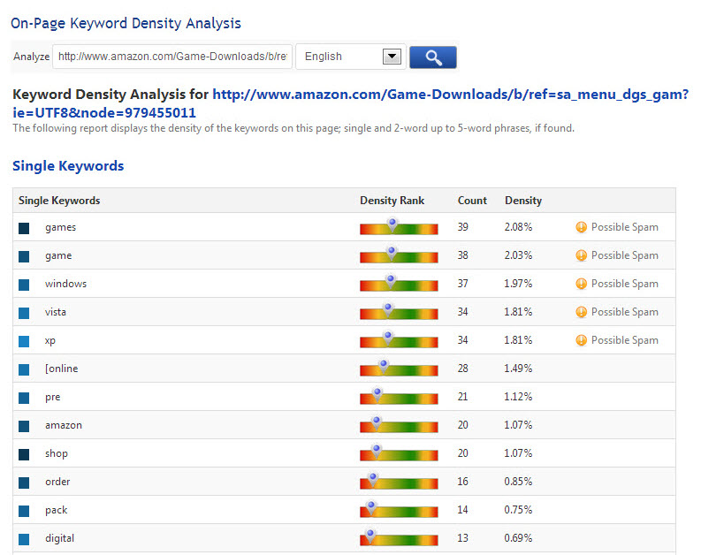The width and height of the screenshot is (724, 555).
Task: Click the Possible Spam warning icon for xp
Action: pyautogui.click(x=581, y=340)
